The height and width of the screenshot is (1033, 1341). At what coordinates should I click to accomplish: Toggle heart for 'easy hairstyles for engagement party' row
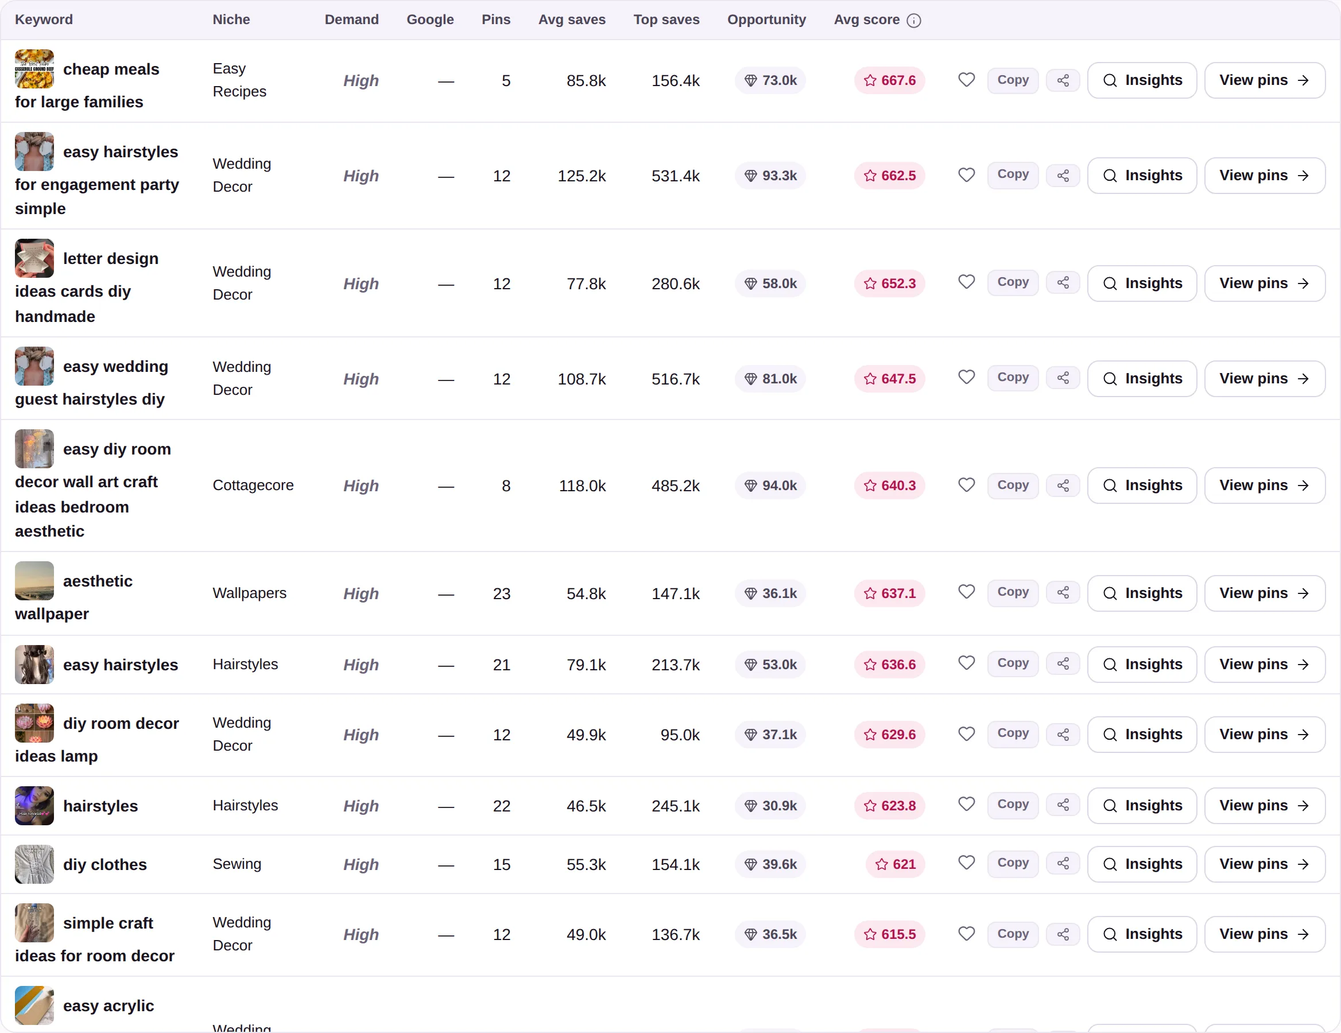pos(967,175)
